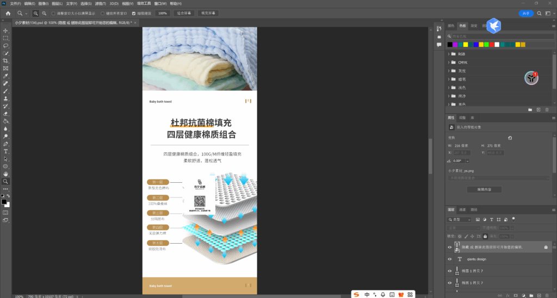Viewport: 557px width, 298px height.
Task: Switch to the 渐变 tab
Action: coord(474,26)
